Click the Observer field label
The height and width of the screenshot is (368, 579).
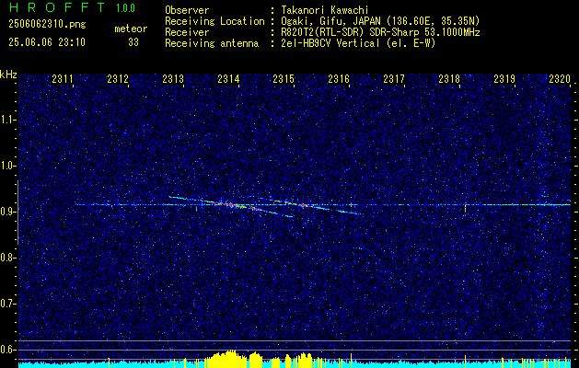tap(187, 10)
